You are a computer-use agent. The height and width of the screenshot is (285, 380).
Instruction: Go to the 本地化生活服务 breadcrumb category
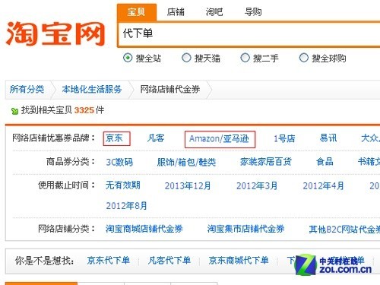pyautogui.click(x=92, y=90)
